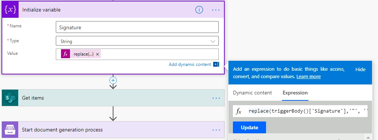
Task: Switch to the Dynamic content tab
Action: point(252,93)
